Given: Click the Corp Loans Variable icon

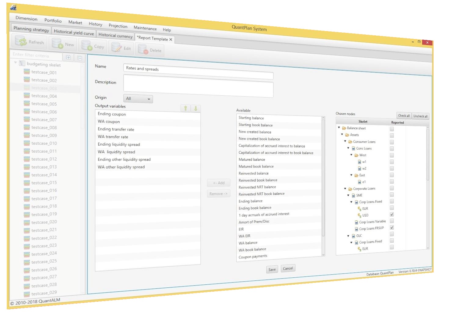Looking at the screenshot, I should 356,222.
